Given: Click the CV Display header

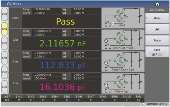Looking at the screenshot, I should pyautogui.click(x=157, y=10).
